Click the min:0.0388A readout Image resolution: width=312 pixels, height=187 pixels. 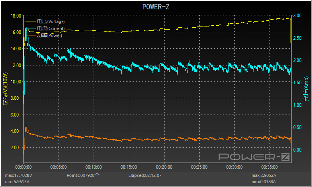click(264, 182)
